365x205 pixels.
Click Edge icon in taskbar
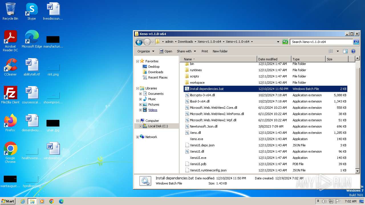(x=61, y=201)
